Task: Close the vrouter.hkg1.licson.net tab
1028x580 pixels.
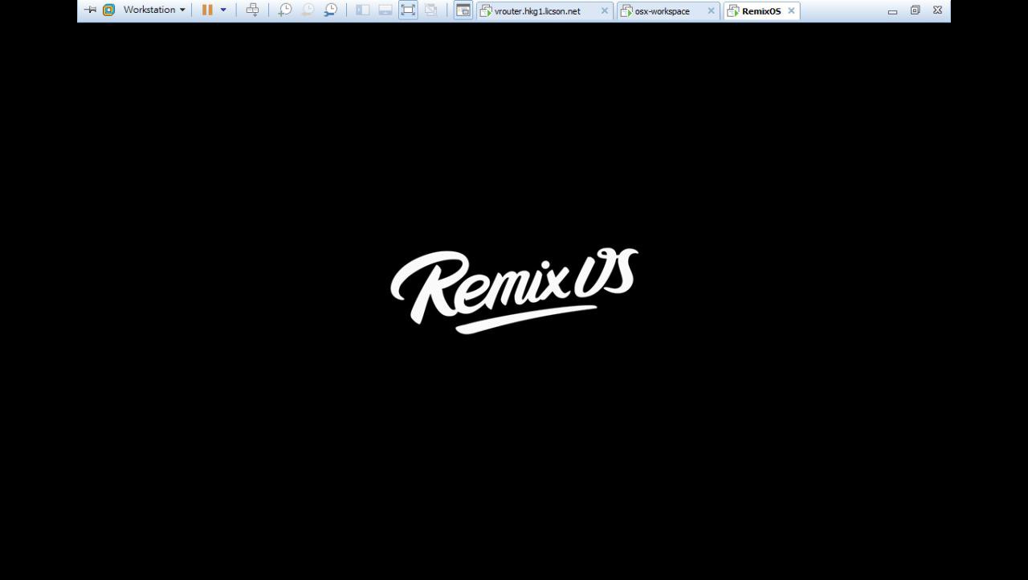Action: (605, 11)
